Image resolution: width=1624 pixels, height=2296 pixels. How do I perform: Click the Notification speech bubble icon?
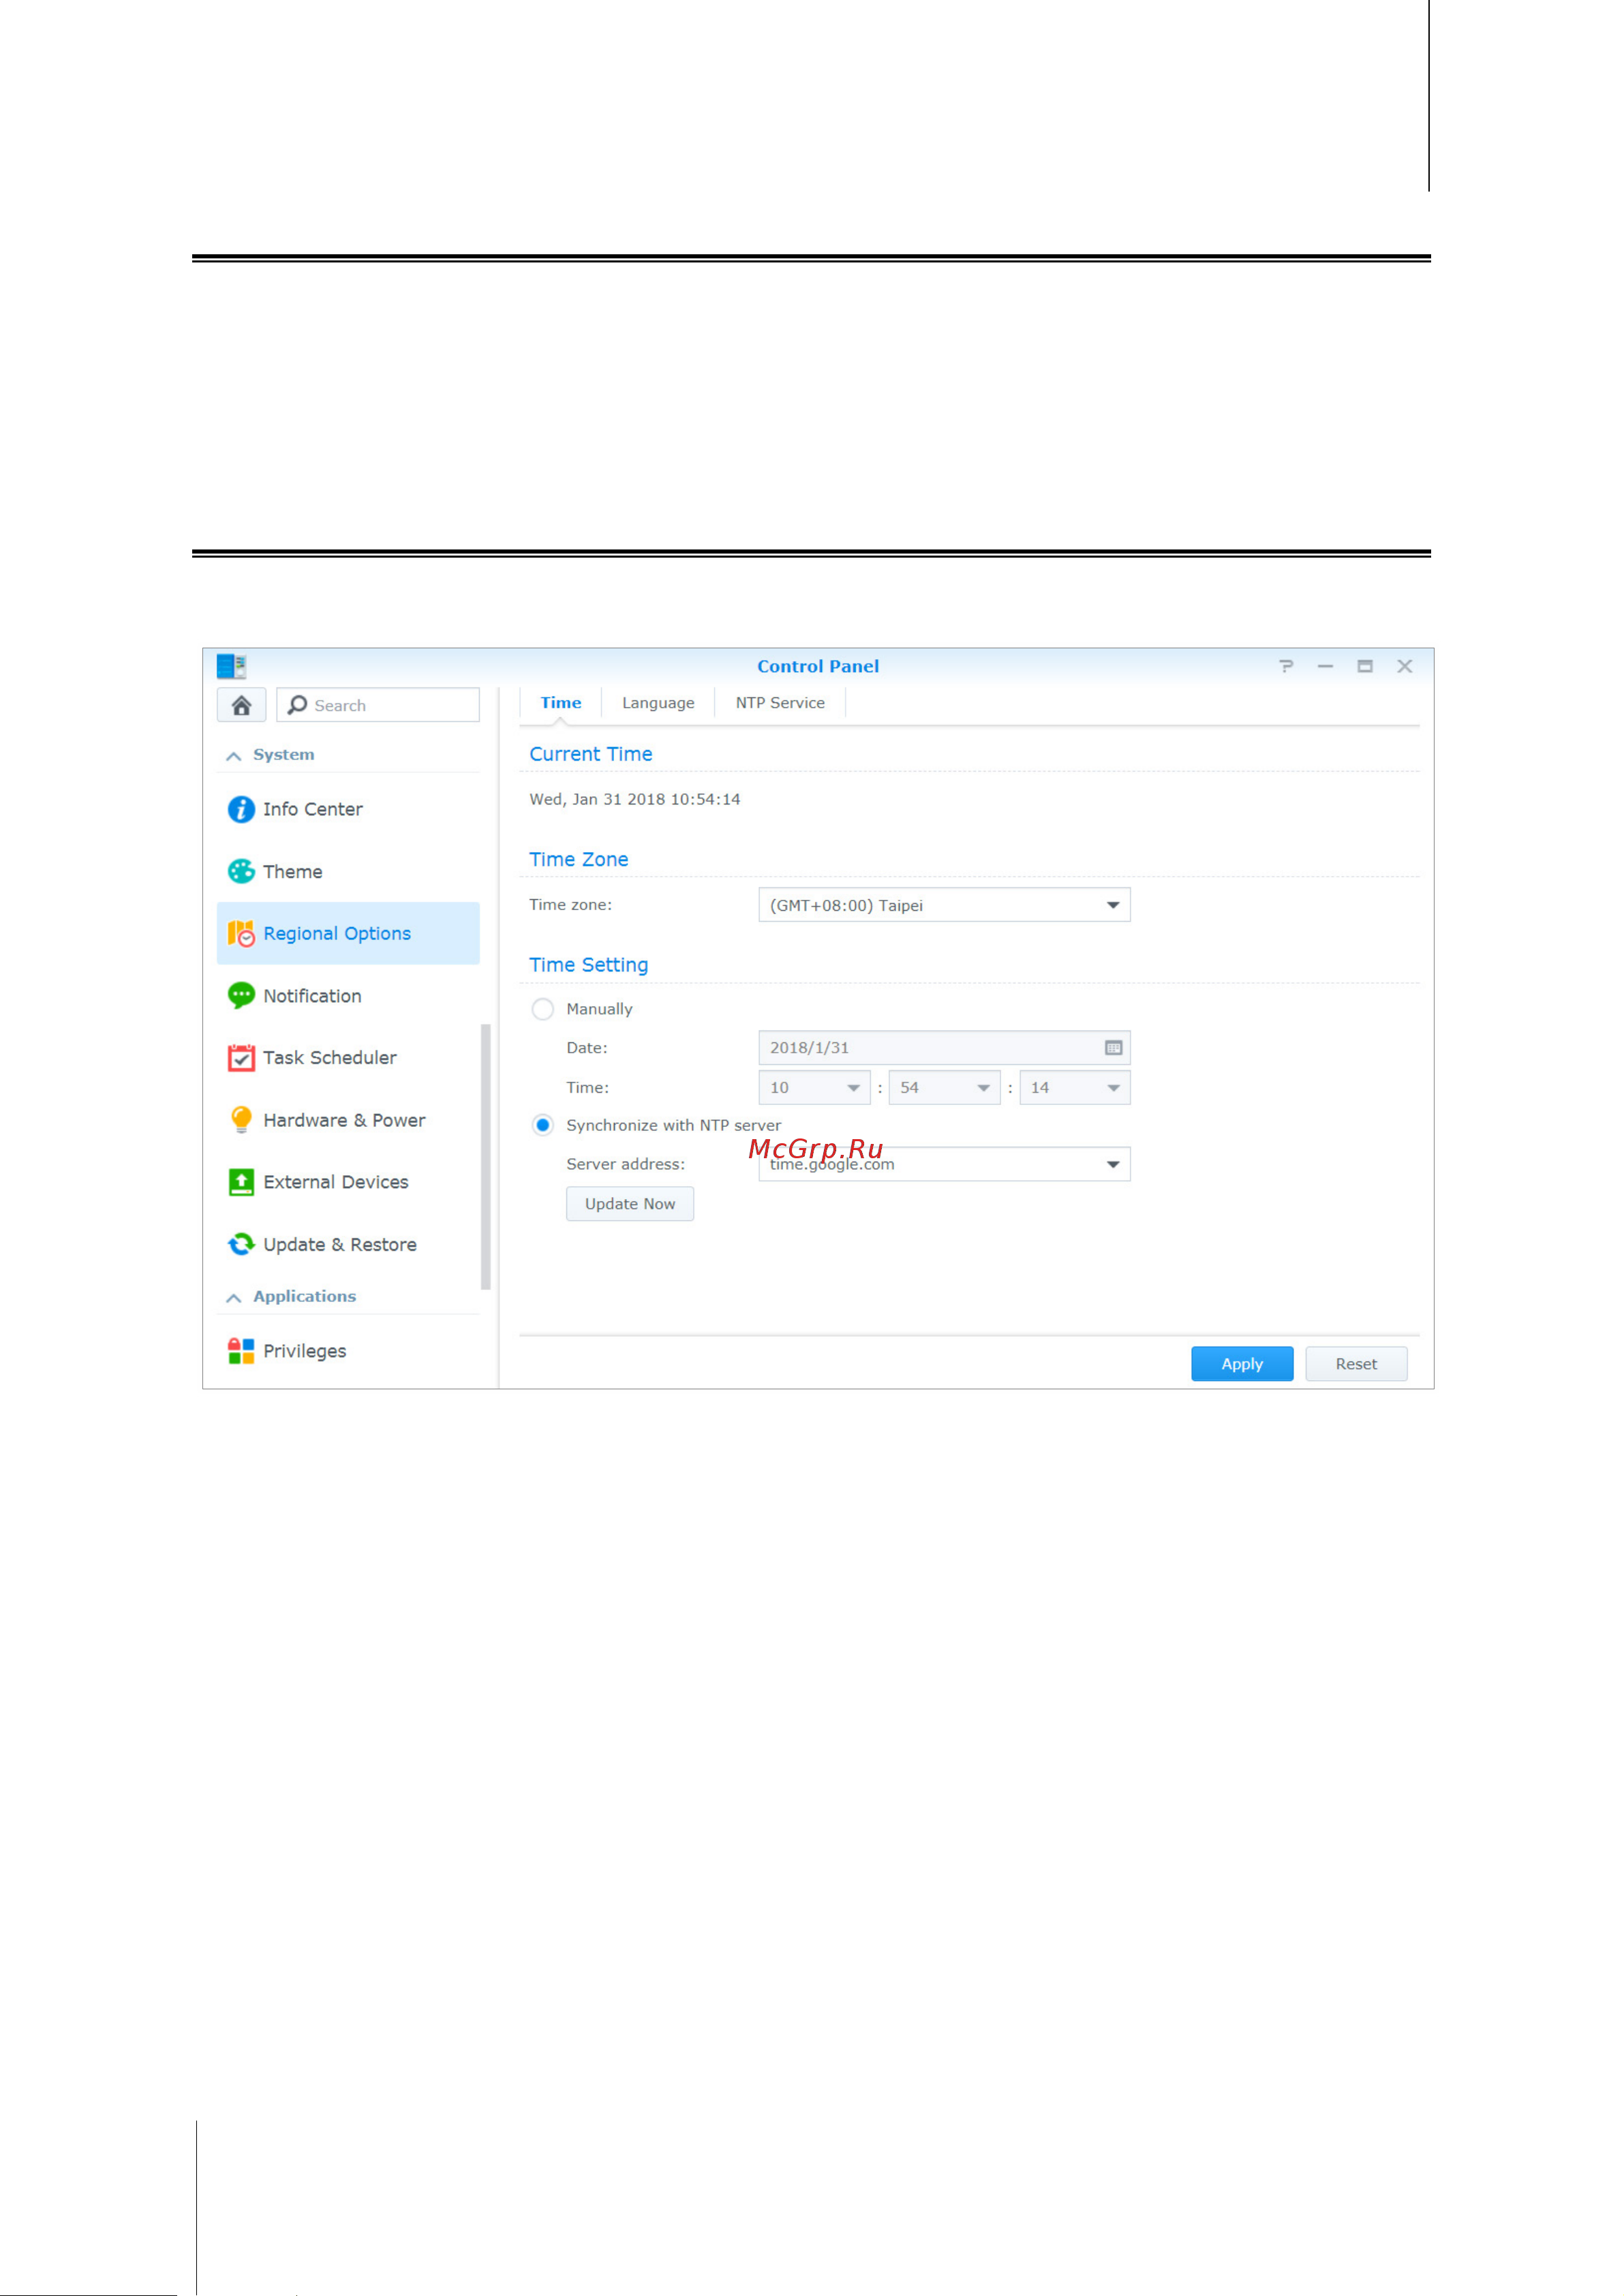tap(241, 995)
